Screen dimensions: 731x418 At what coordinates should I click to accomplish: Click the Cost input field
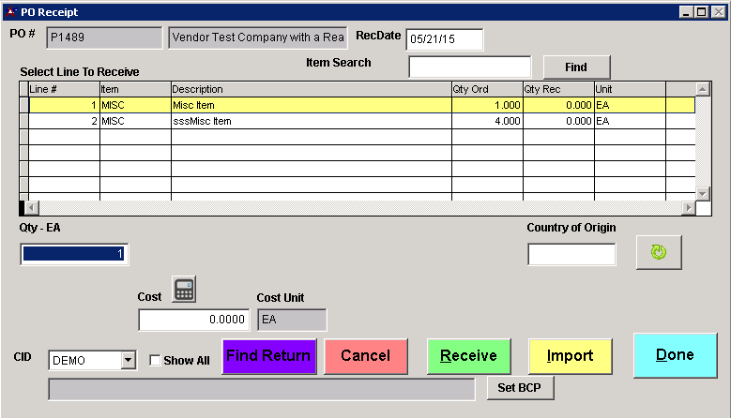pyautogui.click(x=193, y=320)
